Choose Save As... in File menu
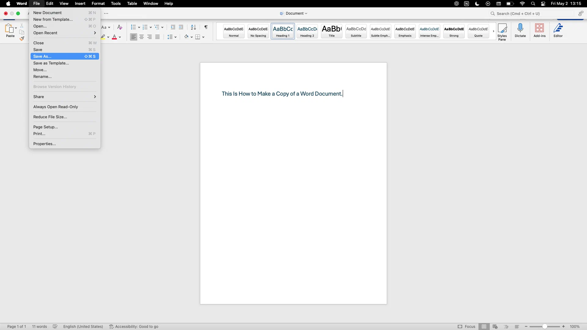 pos(65,56)
